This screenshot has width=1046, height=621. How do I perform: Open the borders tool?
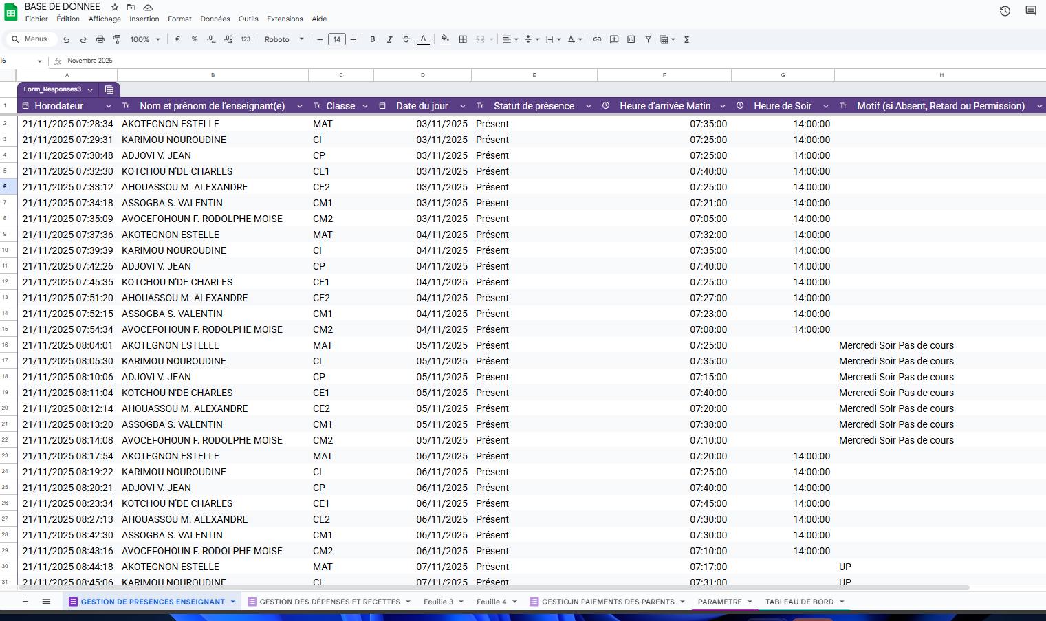click(463, 39)
